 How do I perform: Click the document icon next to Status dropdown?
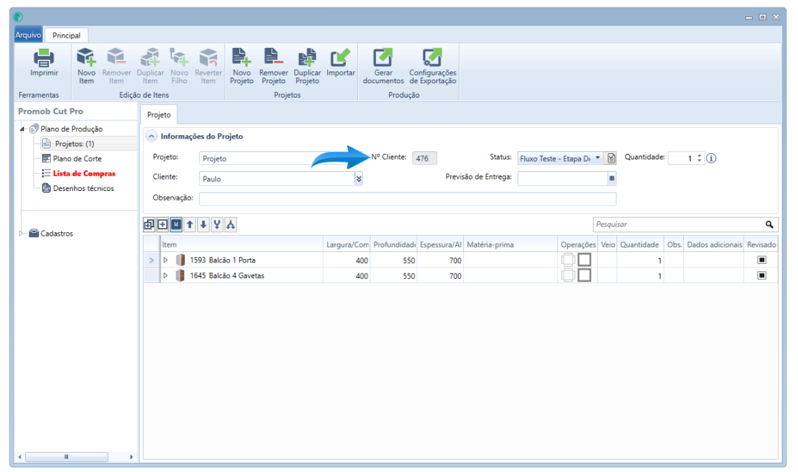pyautogui.click(x=611, y=158)
